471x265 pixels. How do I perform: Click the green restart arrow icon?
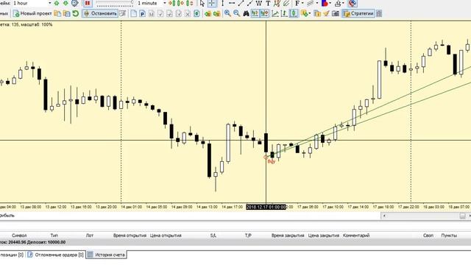pyautogui.click(x=76, y=13)
